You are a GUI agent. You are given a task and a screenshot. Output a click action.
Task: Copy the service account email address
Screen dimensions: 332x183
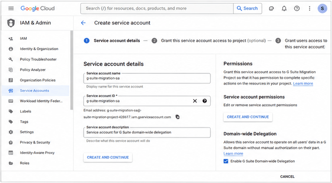[177, 117]
